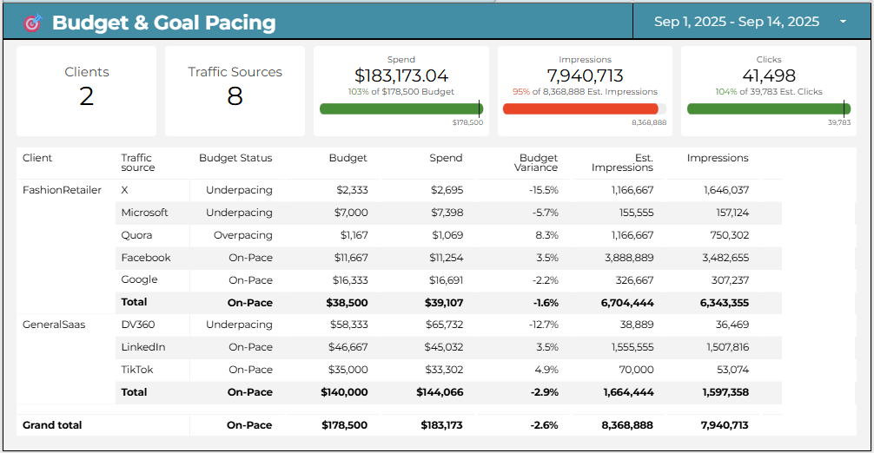
Task: Click the $183,173.04 spend value
Action: pyautogui.click(x=401, y=75)
